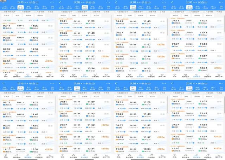Viewport: 225px width, 160px height.
Task: Check 只看高铁/动车 on the 10.03 screen
Action: click(122, 12)
